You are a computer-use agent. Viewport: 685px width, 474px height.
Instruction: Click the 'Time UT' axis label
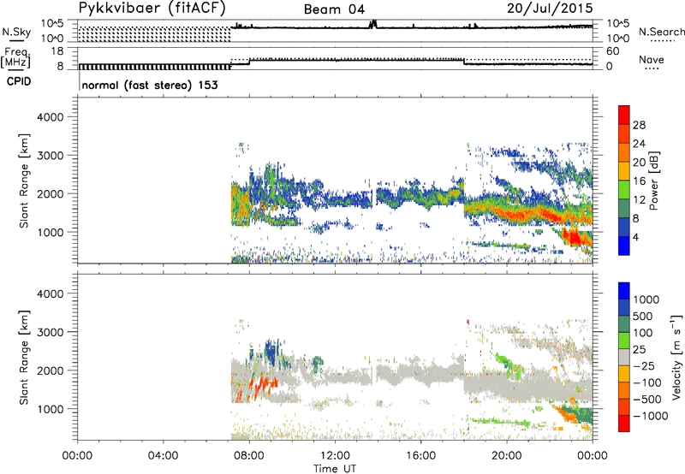click(335, 469)
